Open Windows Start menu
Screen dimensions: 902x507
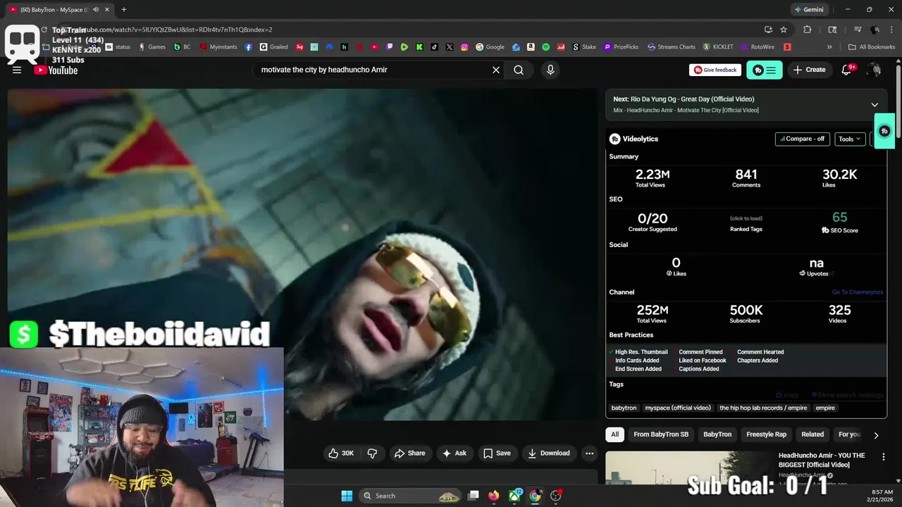(347, 496)
